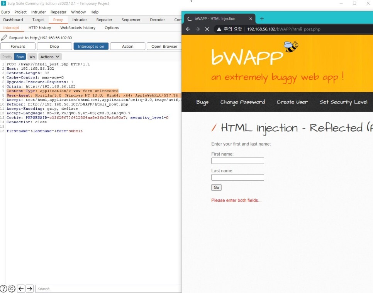The width and height of the screenshot is (373, 293).
Task: Open the help question mark icon at bottom
Action: point(3,288)
